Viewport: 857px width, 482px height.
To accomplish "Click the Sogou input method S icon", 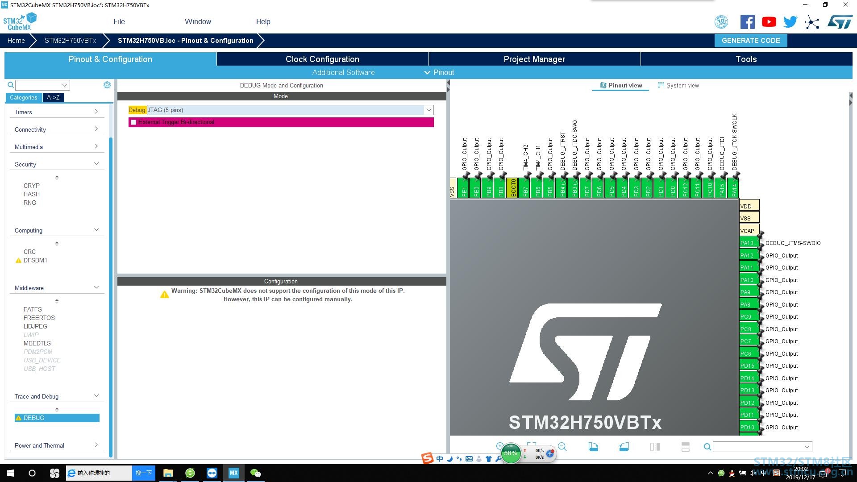I will pos(427,458).
